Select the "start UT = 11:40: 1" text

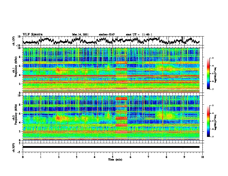[x=139, y=35]
